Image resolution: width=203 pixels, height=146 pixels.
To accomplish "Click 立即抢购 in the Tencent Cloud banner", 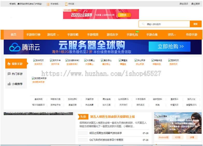I will 170,47.
